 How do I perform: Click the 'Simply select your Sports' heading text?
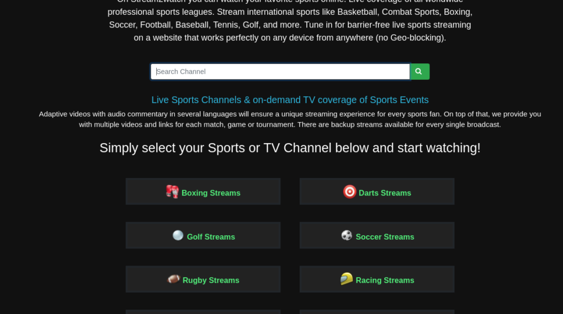(290, 148)
